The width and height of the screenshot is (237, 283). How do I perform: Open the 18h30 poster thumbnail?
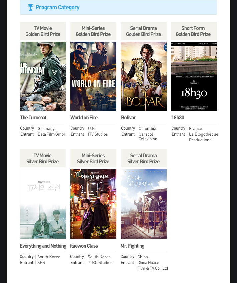coord(194,76)
